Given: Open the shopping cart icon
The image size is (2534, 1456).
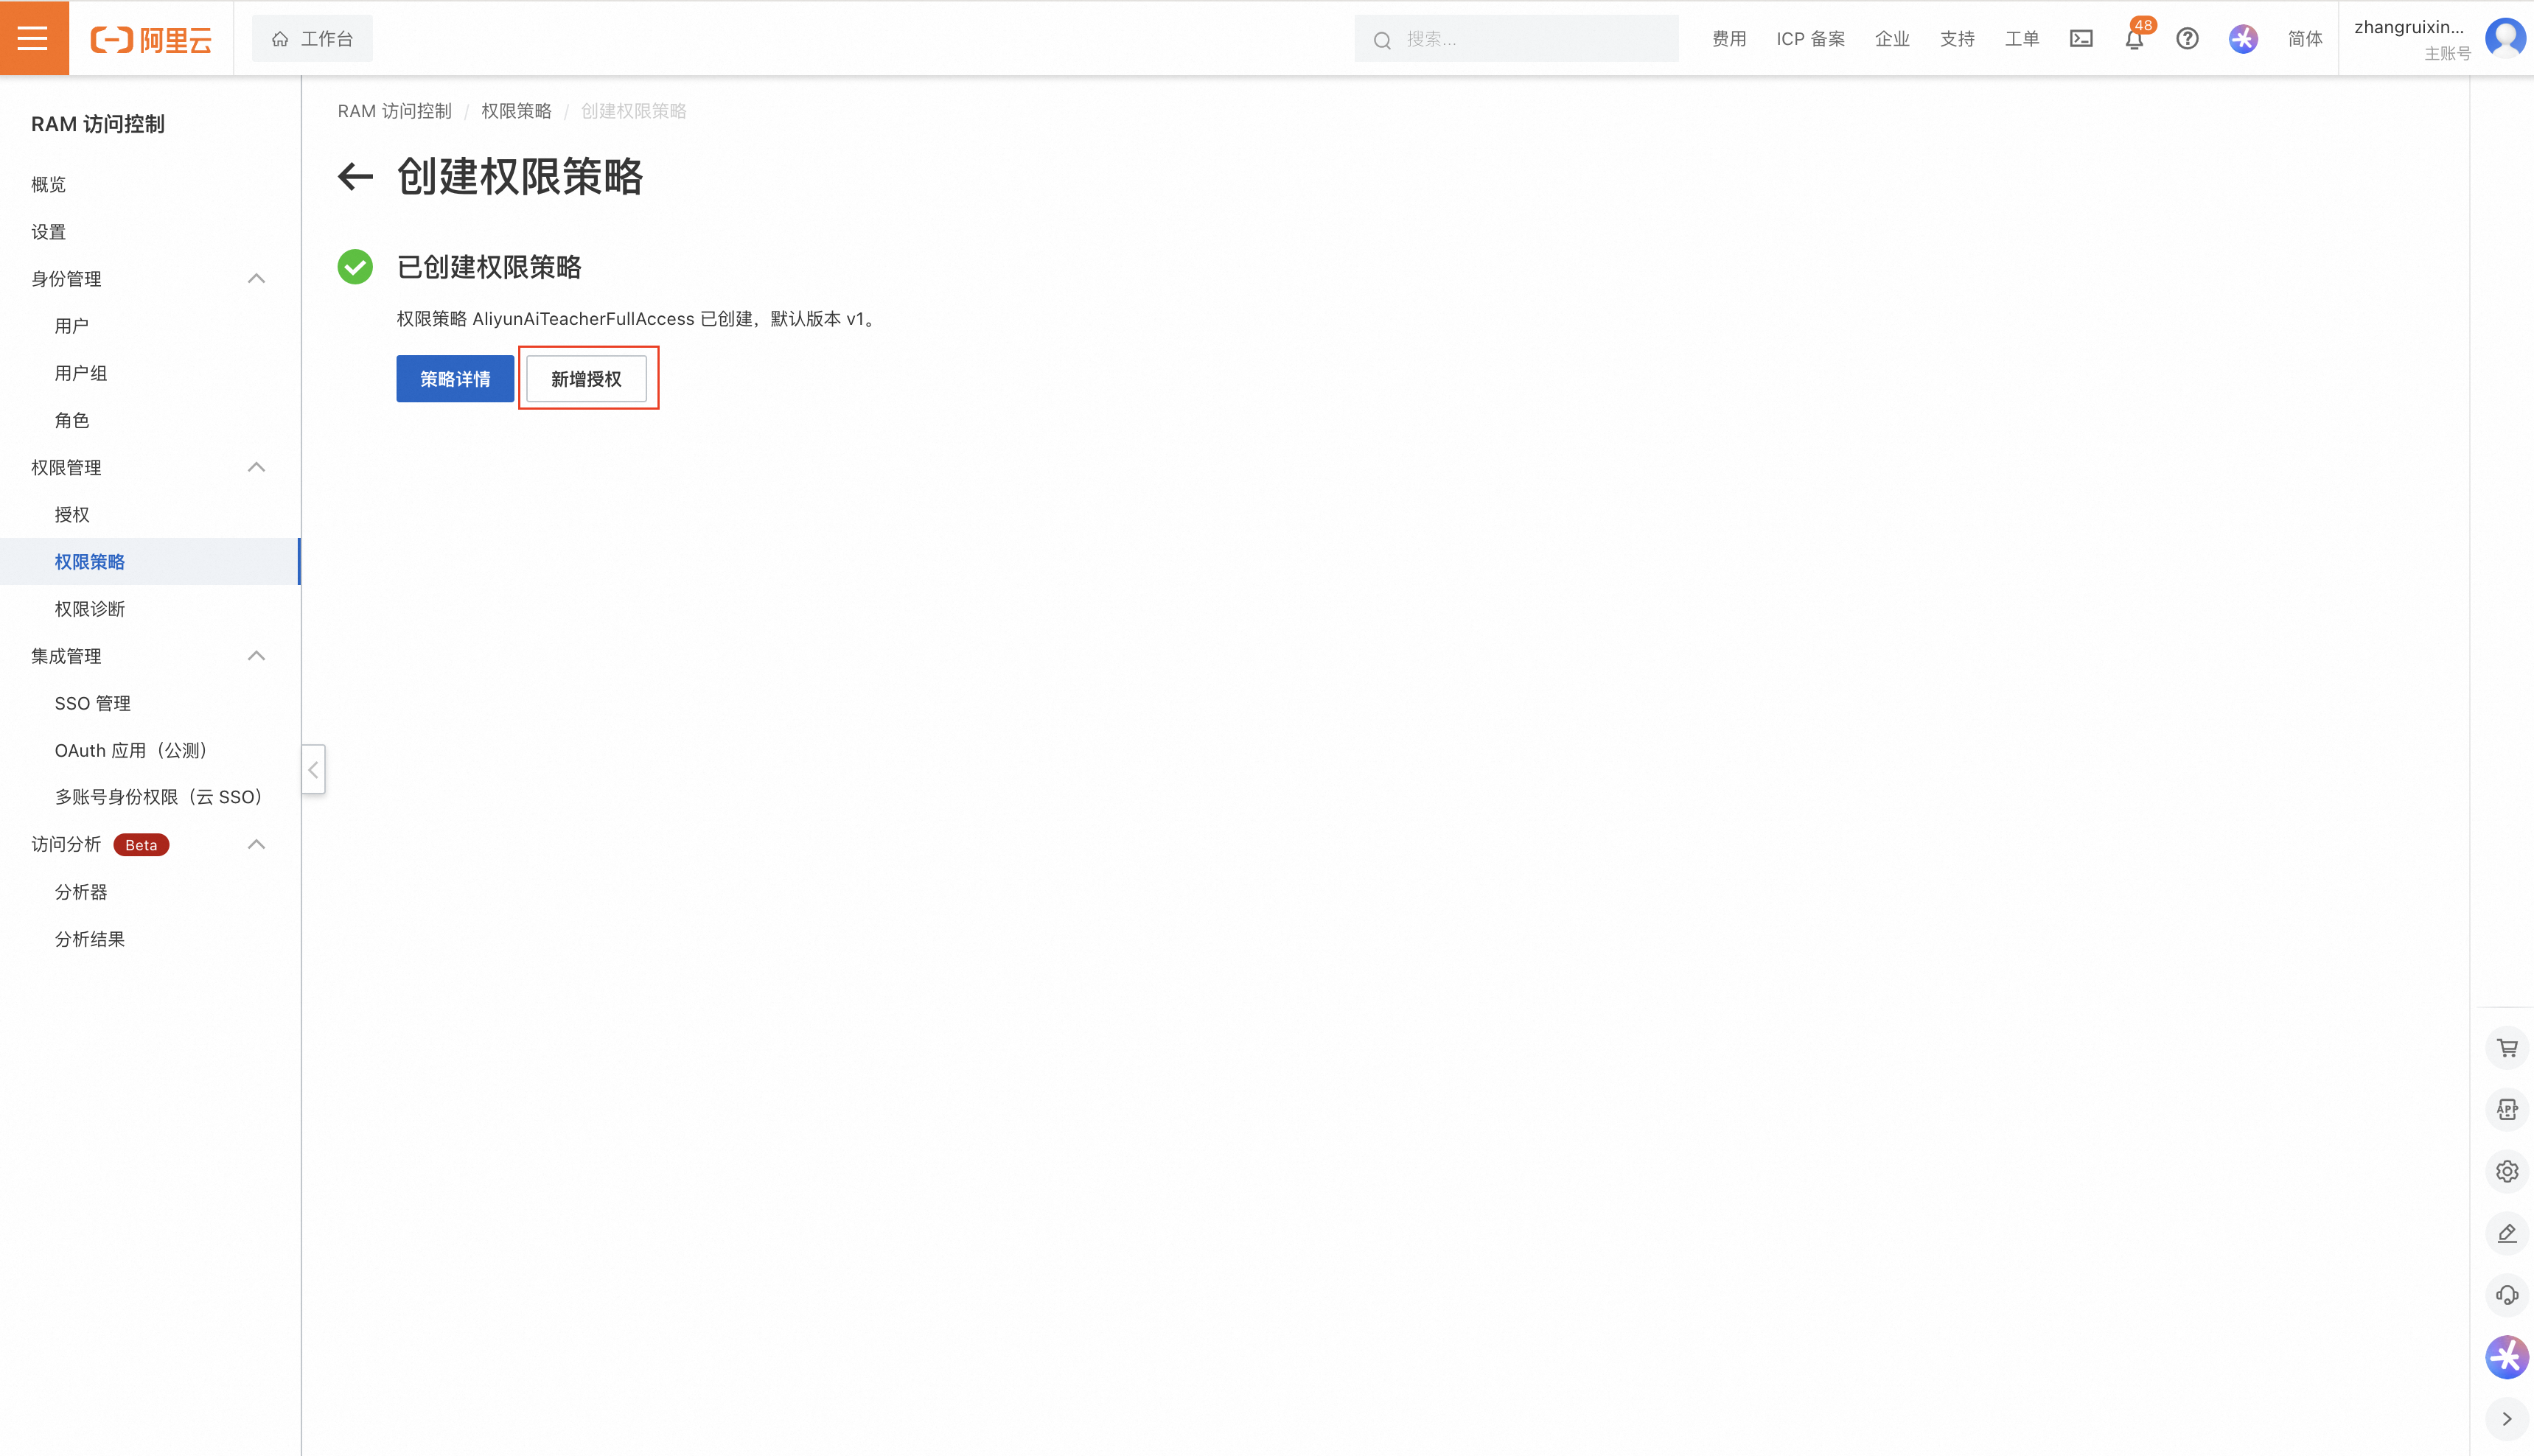Looking at the screenshot, I should [x=2506, y=1048].
